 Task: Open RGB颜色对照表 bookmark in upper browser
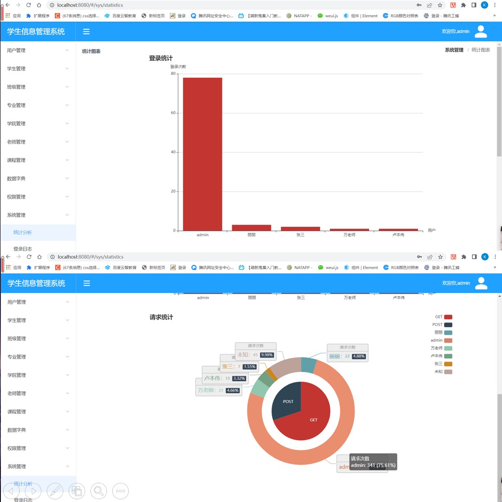tap(400, 16)
